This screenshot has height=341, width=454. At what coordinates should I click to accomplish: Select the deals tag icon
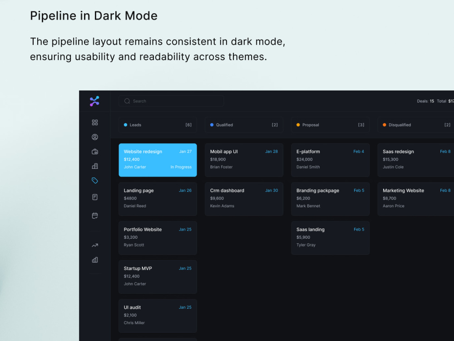(x=95, y=181)
